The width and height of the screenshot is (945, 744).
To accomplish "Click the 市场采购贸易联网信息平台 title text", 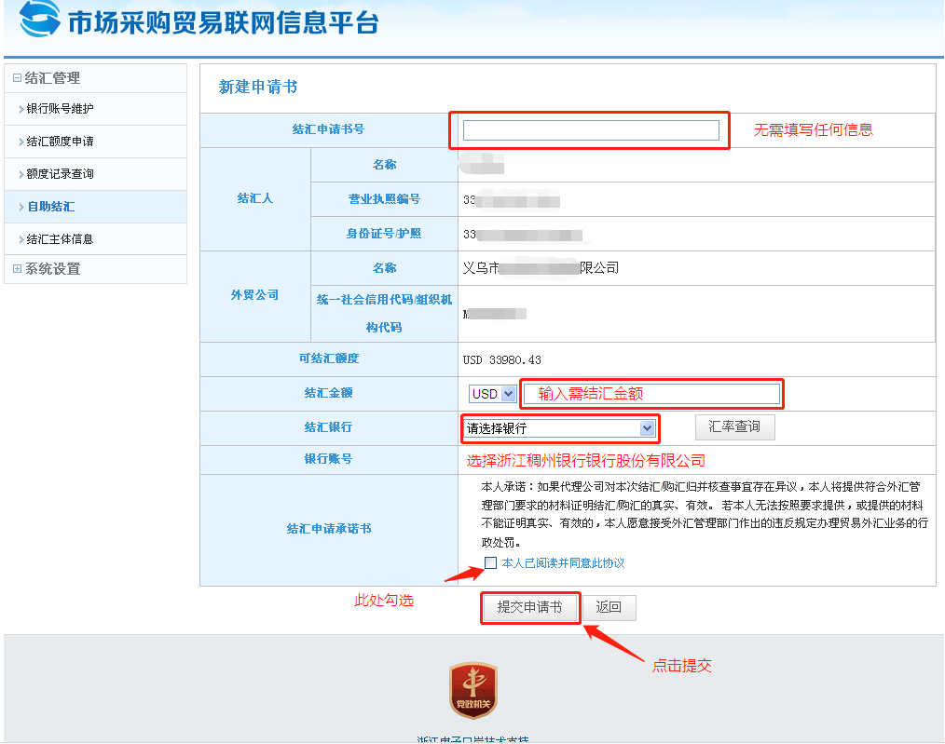I will point(223,23).
